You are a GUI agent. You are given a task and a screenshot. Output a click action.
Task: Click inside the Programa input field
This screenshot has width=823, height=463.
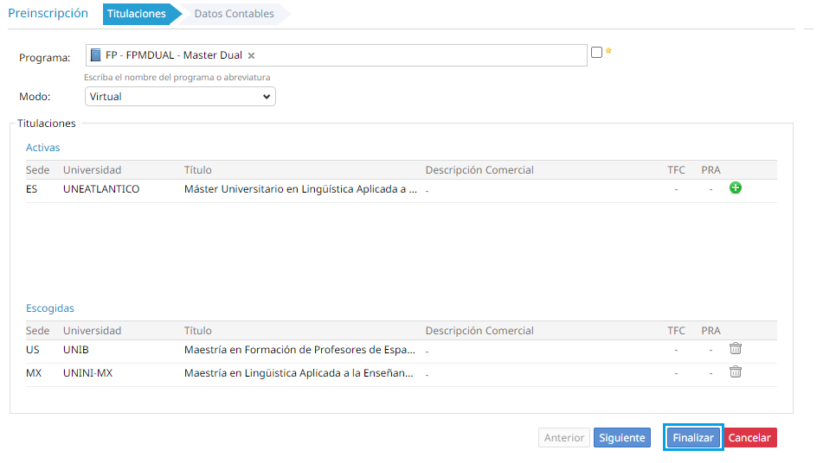pyautogui.click(x=415, y=55)
